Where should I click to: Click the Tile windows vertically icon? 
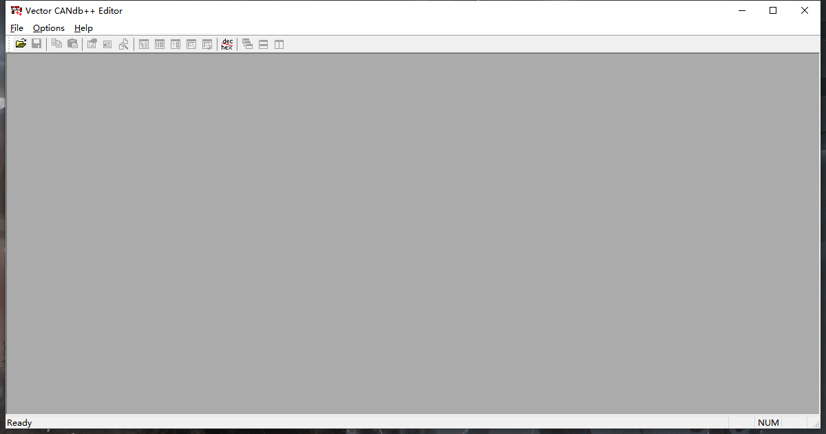click(279, 44)
